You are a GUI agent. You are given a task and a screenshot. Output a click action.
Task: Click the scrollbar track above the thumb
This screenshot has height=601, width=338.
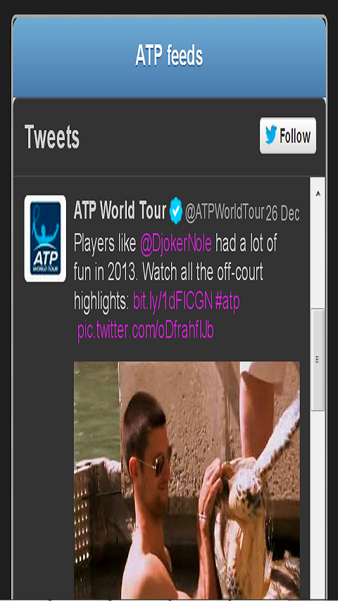pyautogui.click(x=318, y=255)
